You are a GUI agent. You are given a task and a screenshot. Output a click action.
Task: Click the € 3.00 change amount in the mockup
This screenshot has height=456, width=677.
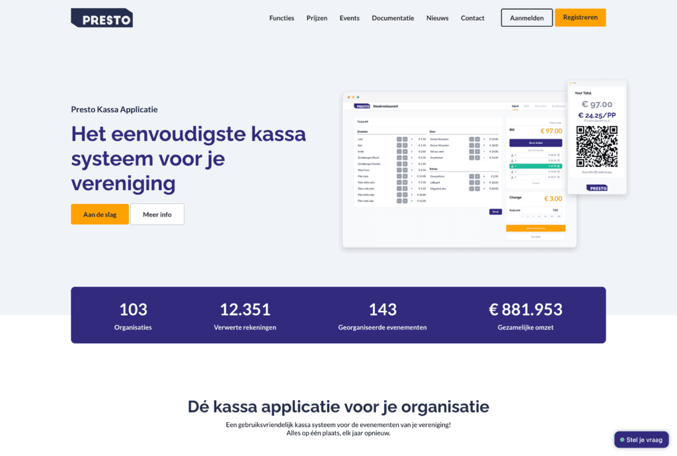pyautogui.click(x=553, y=199)
